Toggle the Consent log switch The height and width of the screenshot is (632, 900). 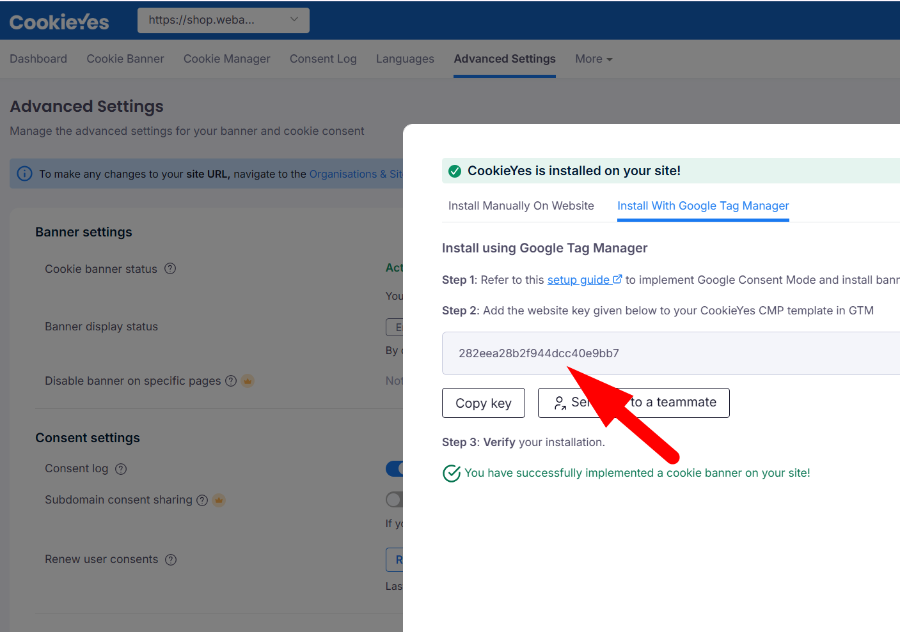coord(395,468)
